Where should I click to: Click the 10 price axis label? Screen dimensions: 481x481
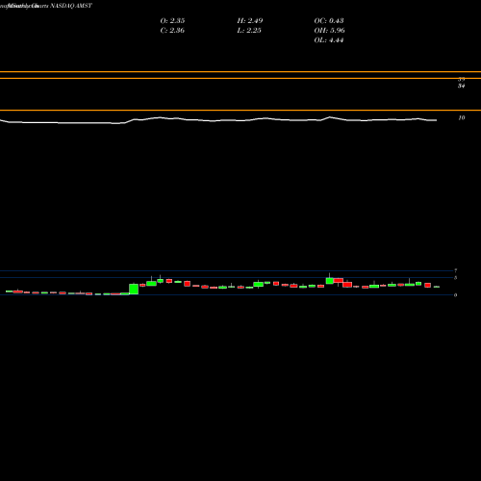(x=462, y=118)
